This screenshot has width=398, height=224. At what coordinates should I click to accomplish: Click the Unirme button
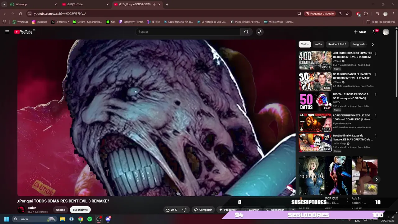61,210
